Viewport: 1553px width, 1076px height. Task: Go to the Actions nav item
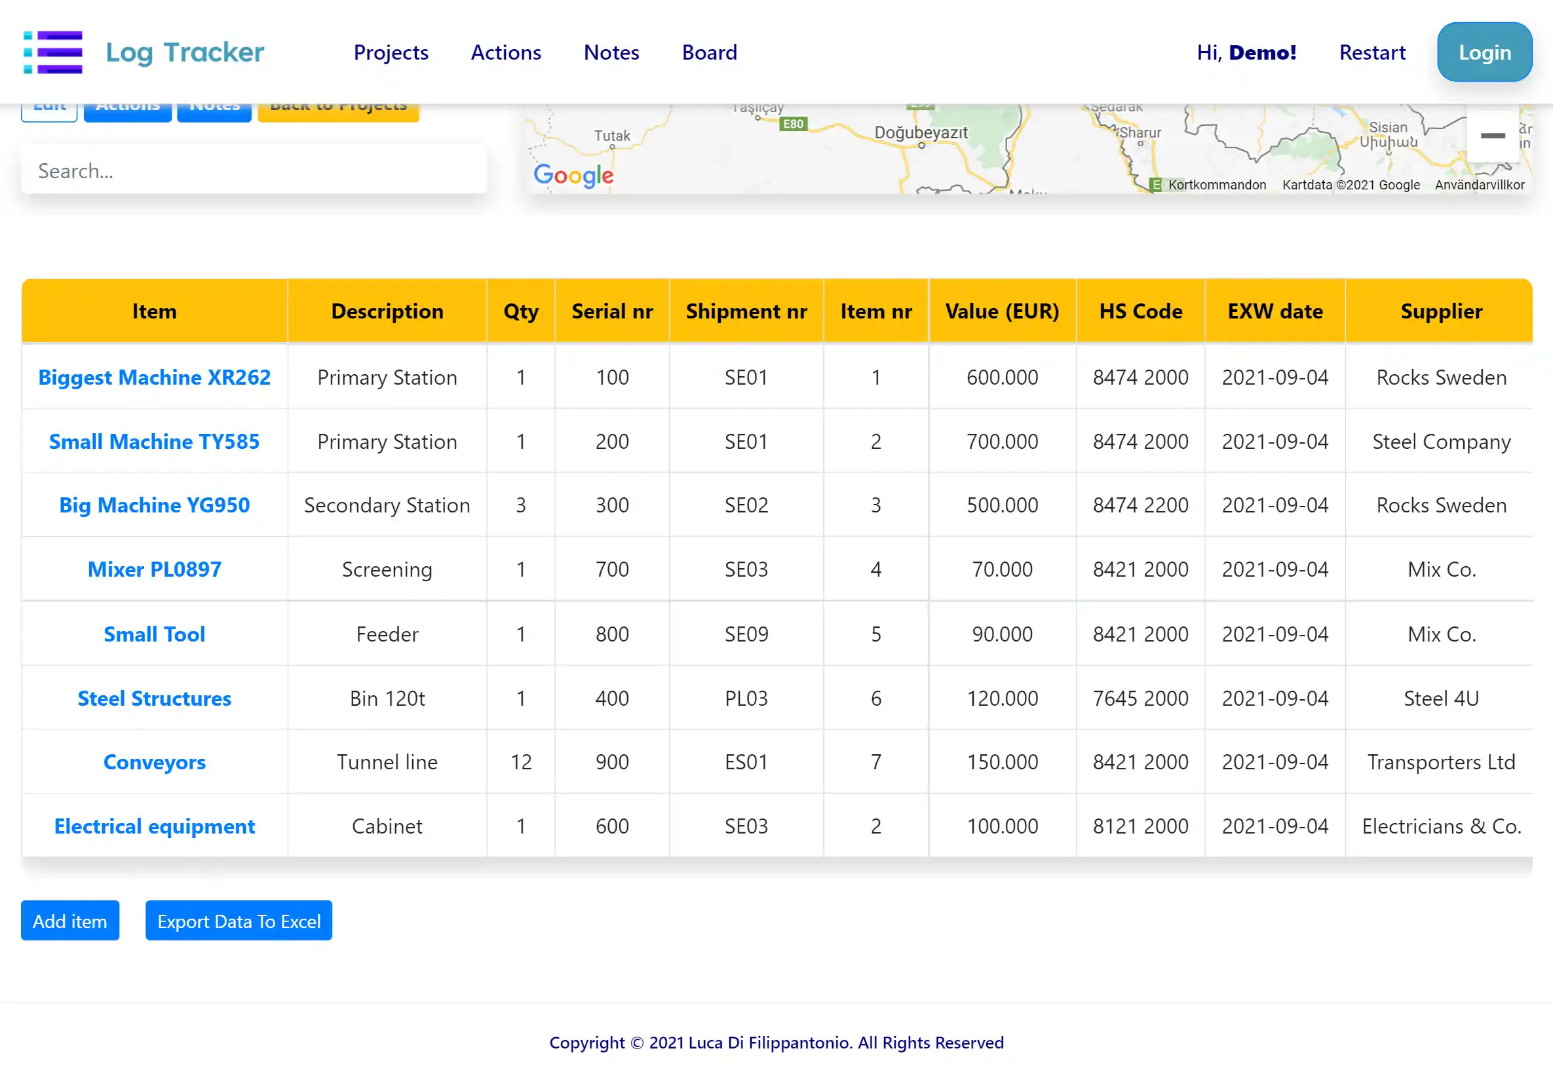[505, 52]
